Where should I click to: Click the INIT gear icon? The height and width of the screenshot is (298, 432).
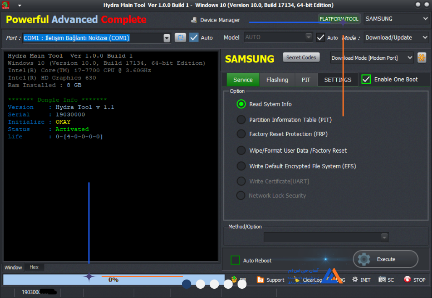click(355, 280)
